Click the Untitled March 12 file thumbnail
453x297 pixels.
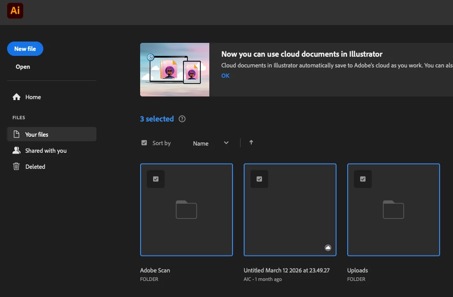coord(290,209)
